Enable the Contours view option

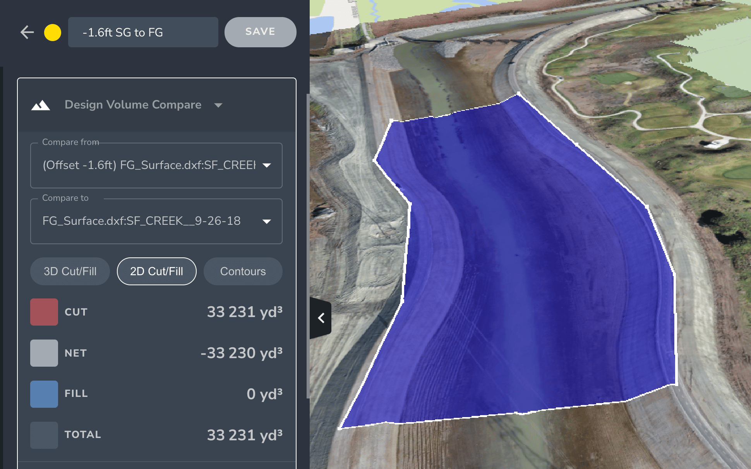click(x=243, y=271)
